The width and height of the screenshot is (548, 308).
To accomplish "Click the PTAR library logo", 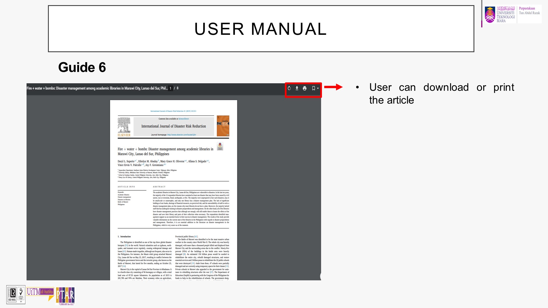I will 65,296.
